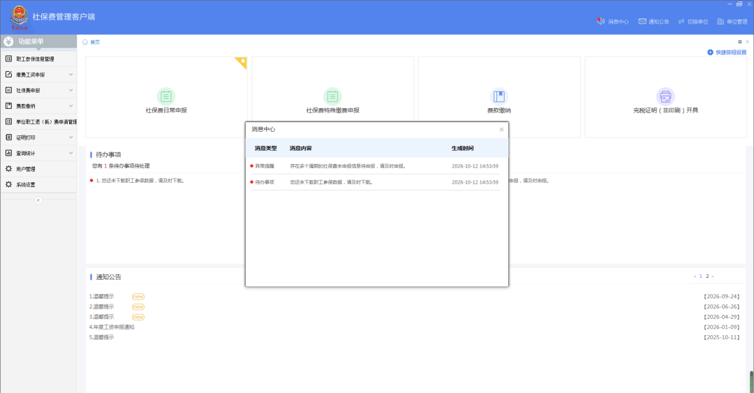Image resolution: width=754 pixels, height=393 pixels.
Task: Open the 社保费特殊缴费申报 shortcut icon
Action: (332, 97)
